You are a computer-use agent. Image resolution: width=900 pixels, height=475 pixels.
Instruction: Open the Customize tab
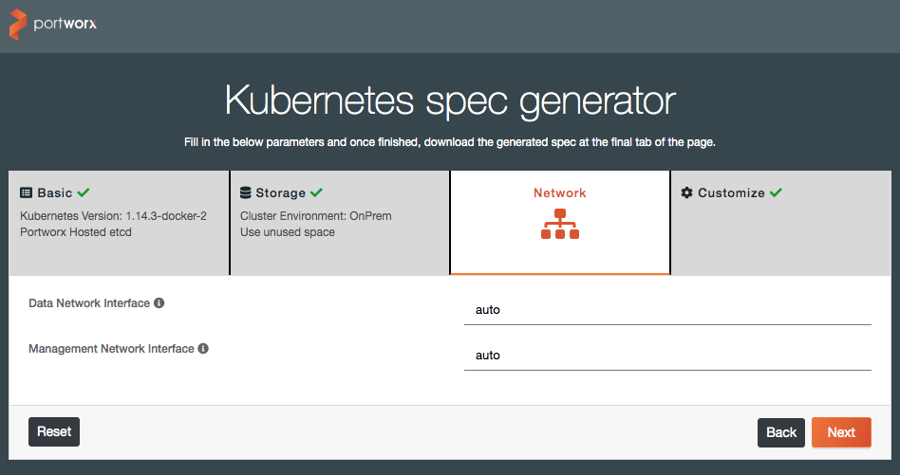(x=780, y=222)
